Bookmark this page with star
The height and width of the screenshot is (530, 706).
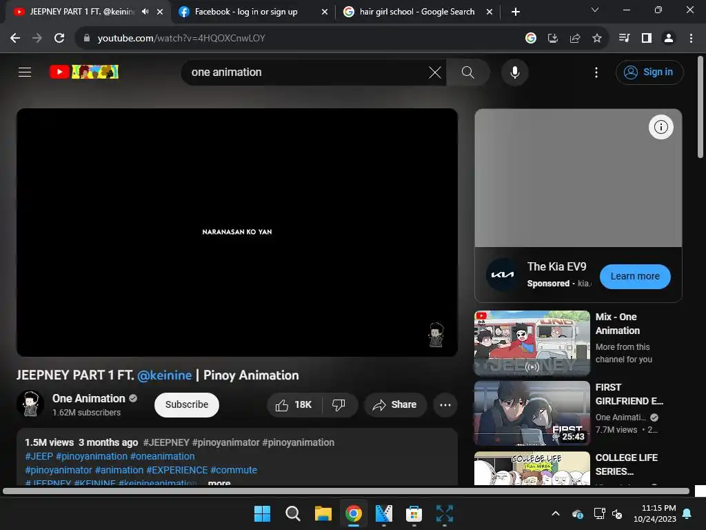coord(596,39)
